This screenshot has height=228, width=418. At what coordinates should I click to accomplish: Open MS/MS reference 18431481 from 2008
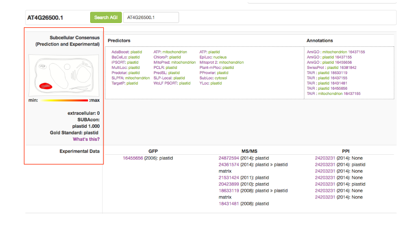click(x=229, y=204)
